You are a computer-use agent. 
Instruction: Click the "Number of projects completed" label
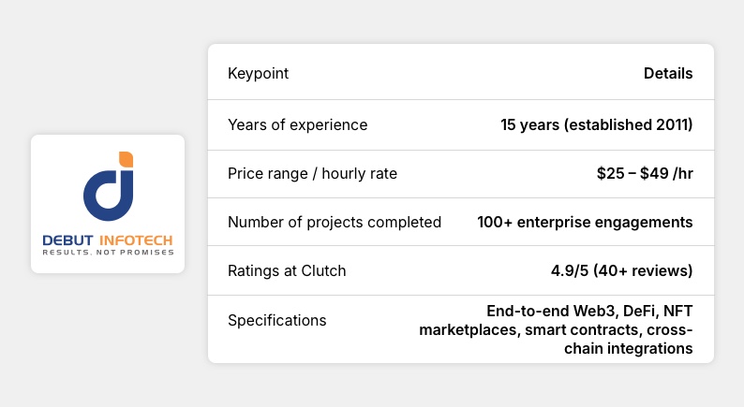click(x=335, y=222)
